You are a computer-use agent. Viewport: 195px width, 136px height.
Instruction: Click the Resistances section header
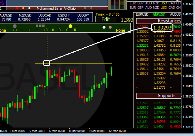click(159, 21)
